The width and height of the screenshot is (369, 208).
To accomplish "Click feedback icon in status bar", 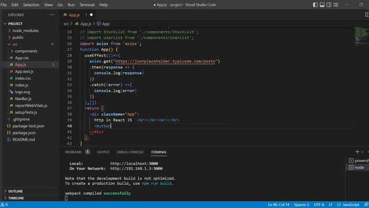I will (x=366, y=205).
